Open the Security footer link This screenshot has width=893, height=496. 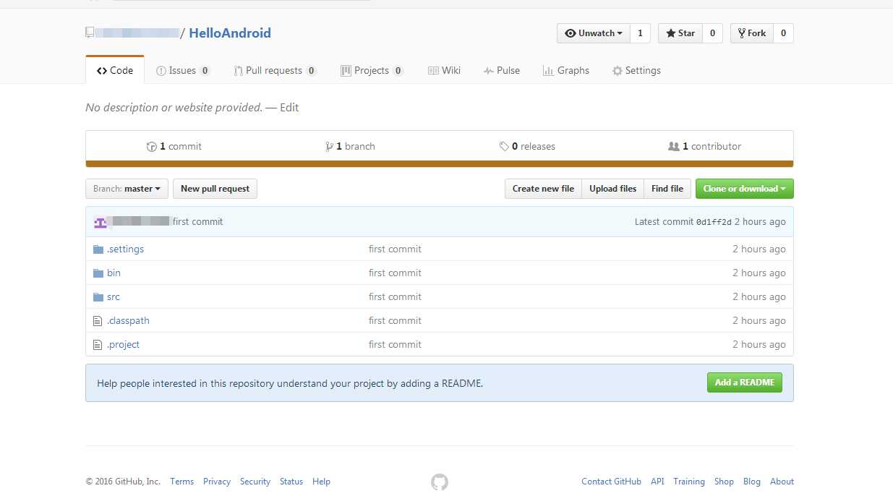click(x=255, y=482)
